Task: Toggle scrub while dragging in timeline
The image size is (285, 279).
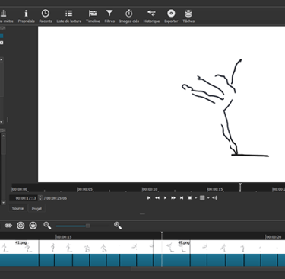Action: point(8,226)
